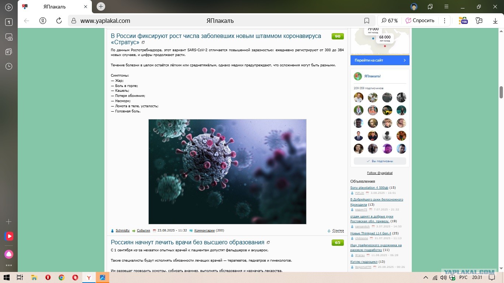The height and width of the screenshot is (283, 504).
Task: Open the Windows Start menu
Action: 7,277
